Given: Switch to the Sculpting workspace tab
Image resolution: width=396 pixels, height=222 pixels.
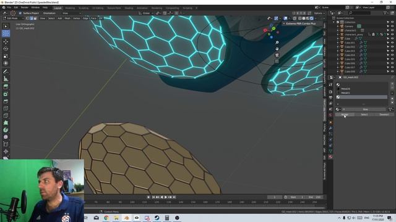Looking at the screenshot, I should (x=84, y=8).
